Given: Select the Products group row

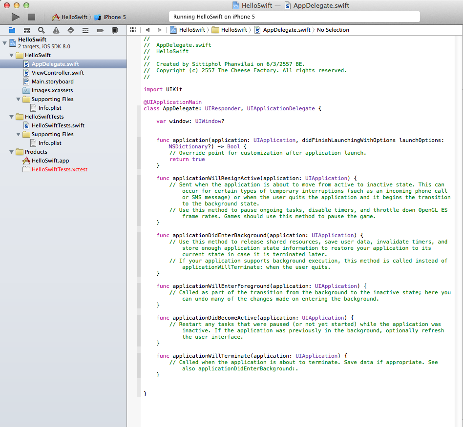Looking at the screenshot, I should click(63, 152).
